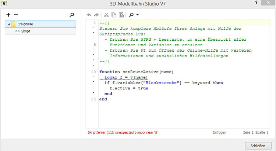The width and height of the screenshot is (276, 151).
Task: Collapse the Ereignisse tree node
Action: click(8, 24)
